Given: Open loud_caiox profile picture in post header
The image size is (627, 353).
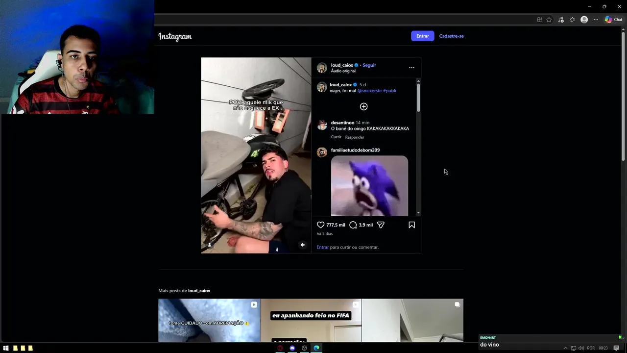Looking at the screenshot, I should [x=322, y=68].
